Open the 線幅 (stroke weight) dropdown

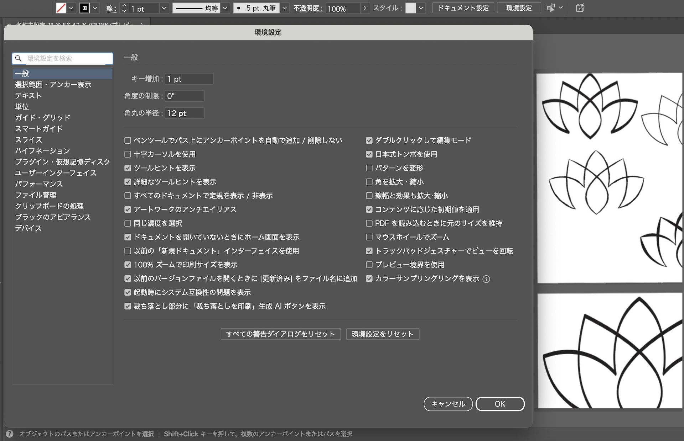pyautogui.click(x=164, y=8)
